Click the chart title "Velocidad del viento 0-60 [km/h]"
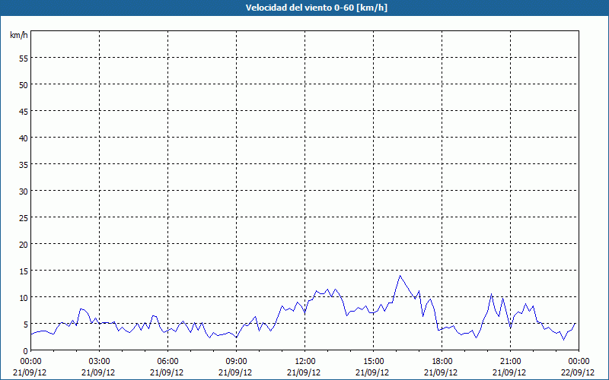Image resolution: width=609 pixels, height=380 pixels. click(317, 8)
